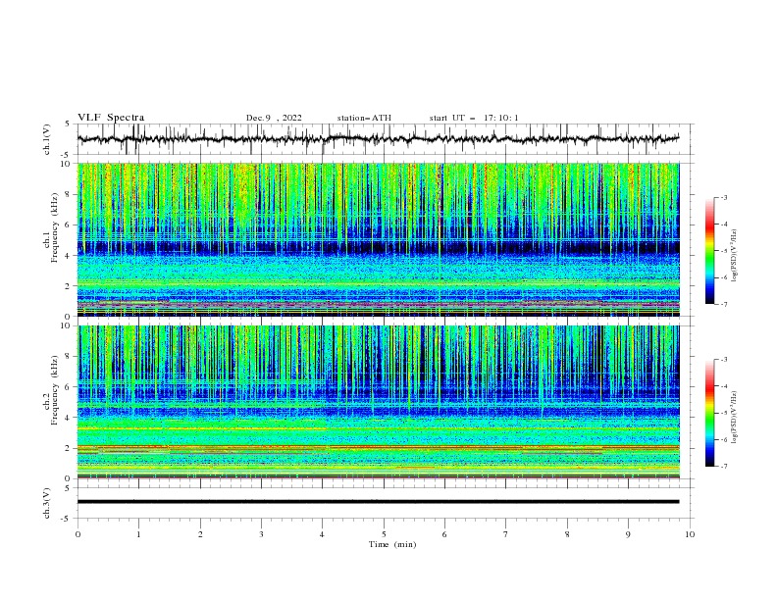This screenshot has height=600, width=777.
Task: Click time axis tick label '8'
Action: 567,534
